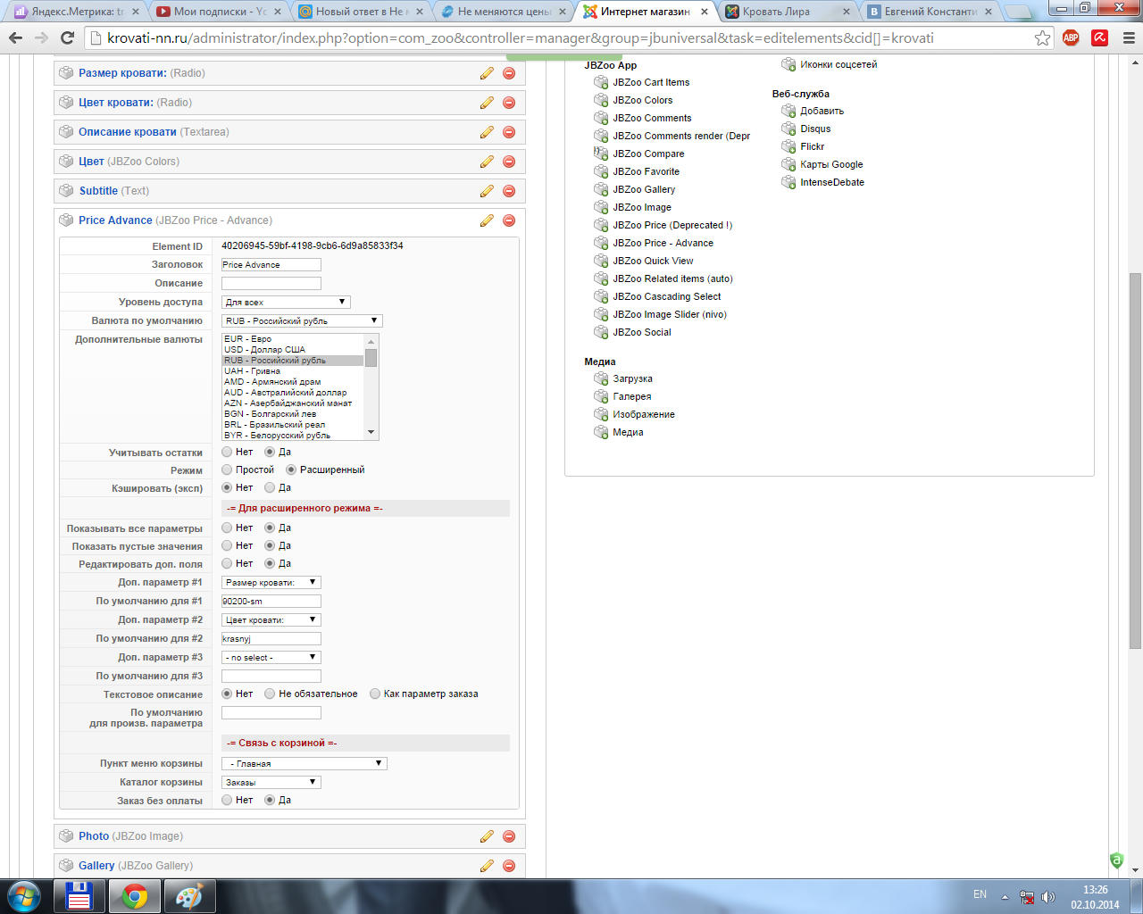
Task: Add the JBZoo Price - Advance element
Action: (x=663, y=243)
